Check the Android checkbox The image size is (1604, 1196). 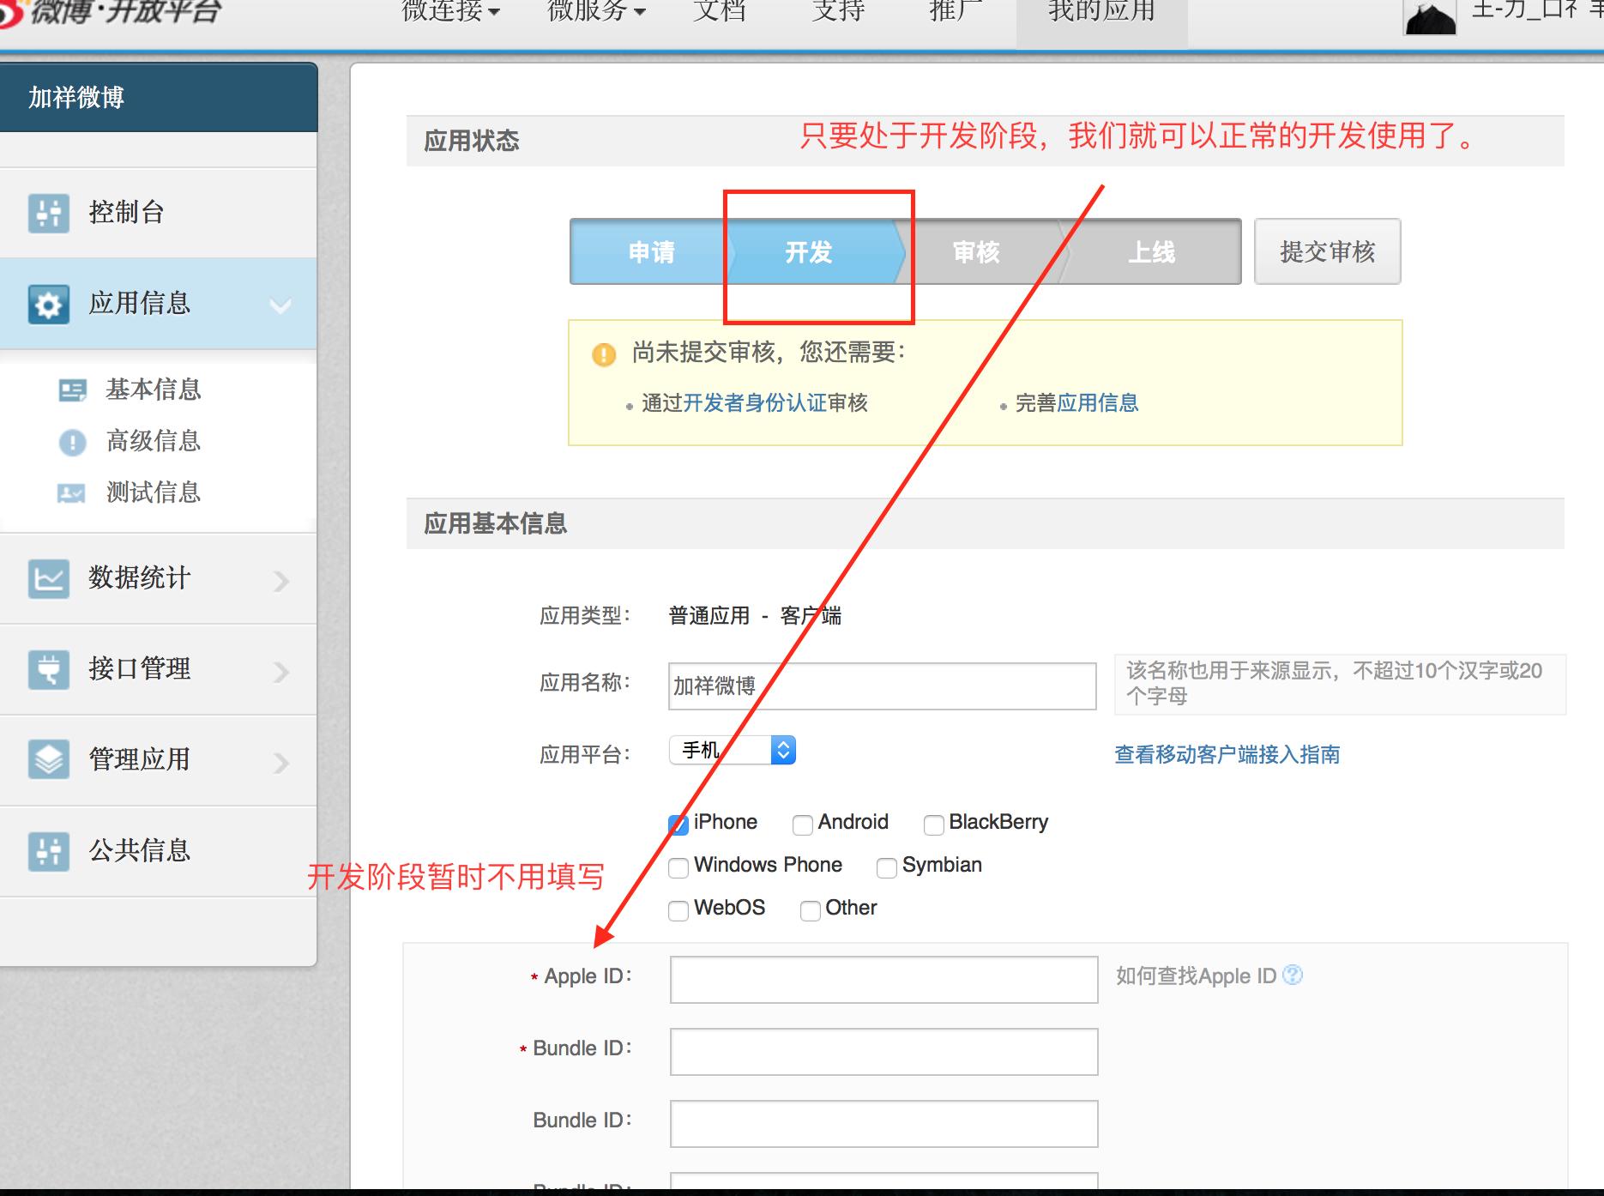[x=803, y=825]
